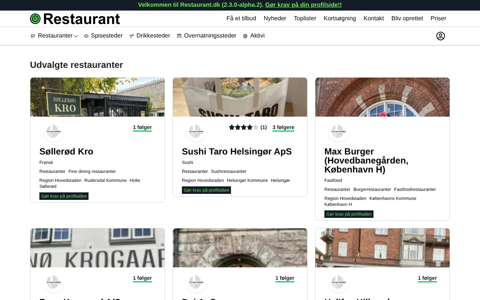Select the Rudersdal Kommune tag

(105, 180)
